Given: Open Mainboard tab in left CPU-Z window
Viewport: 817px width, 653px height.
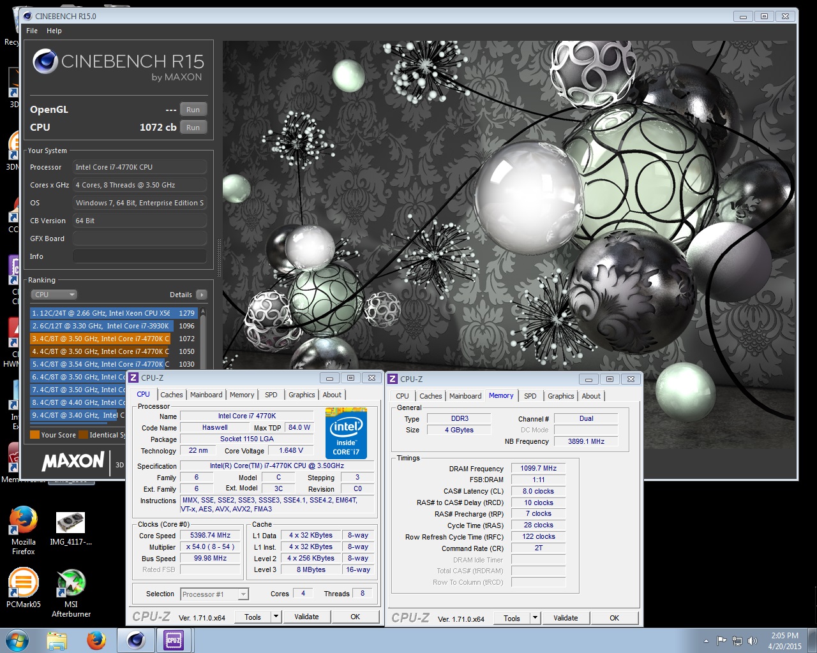Looking at the screenshot, I should point(206,395).
